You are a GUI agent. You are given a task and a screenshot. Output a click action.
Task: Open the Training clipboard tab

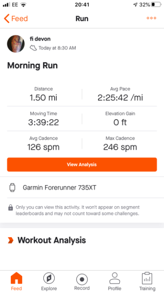click(x=147, y=282)
